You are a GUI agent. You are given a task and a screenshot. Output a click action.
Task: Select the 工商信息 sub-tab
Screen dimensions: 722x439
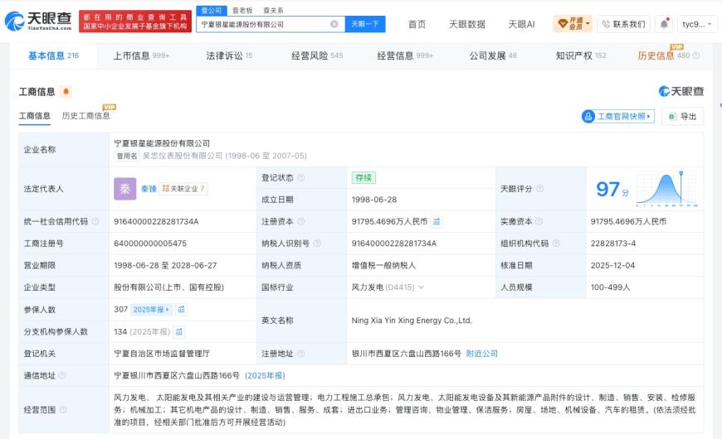coord(35,116)
